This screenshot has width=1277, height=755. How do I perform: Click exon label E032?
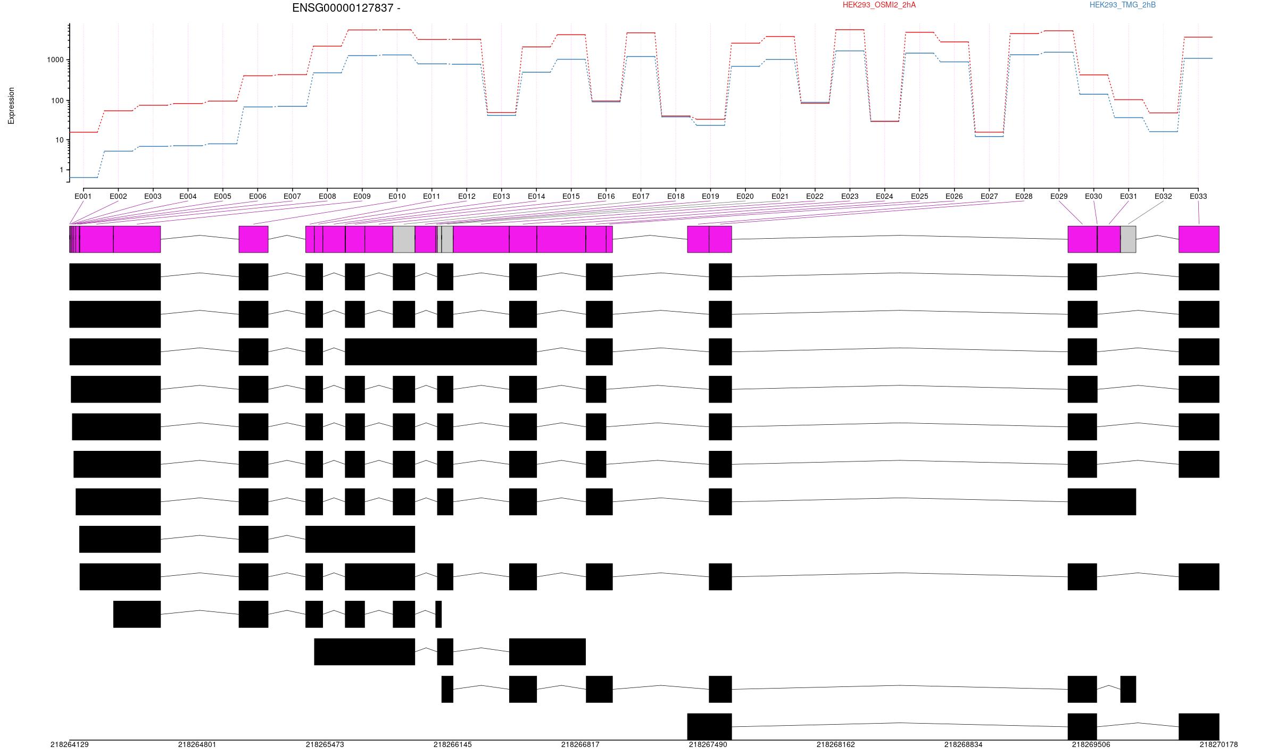tap(1163, 196)
